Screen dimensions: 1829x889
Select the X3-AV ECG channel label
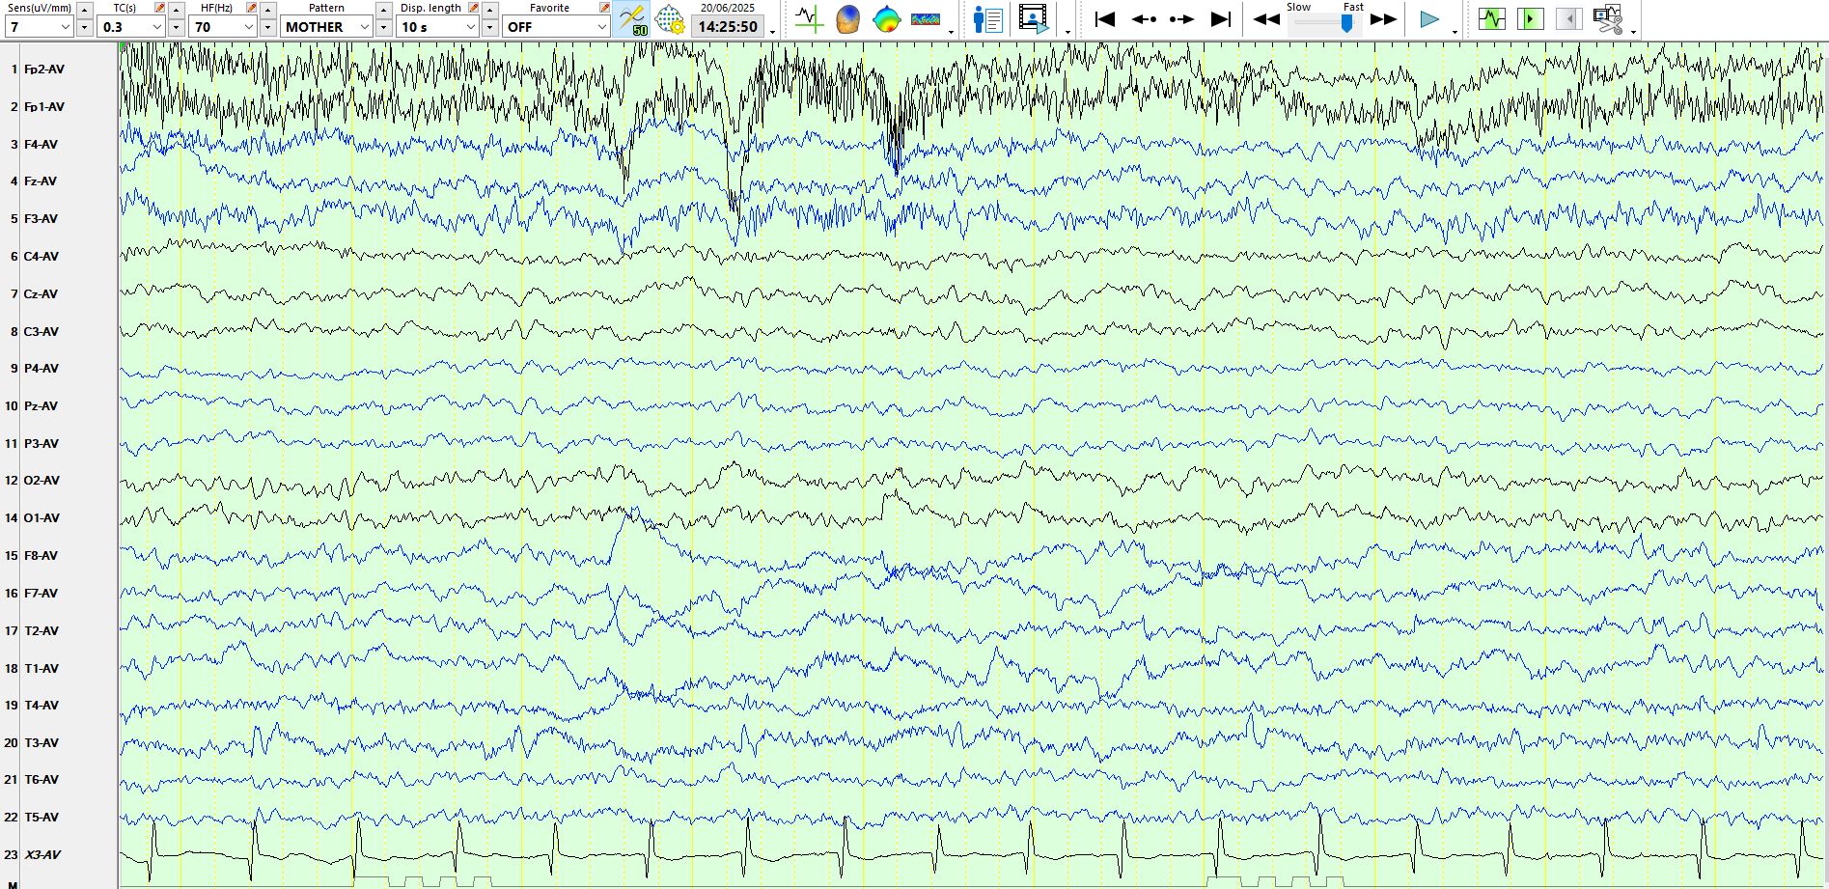point(42,855)
